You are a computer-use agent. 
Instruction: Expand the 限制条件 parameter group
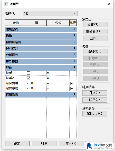click(74, 29)
